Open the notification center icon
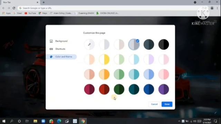Image resolution: width=221 pixels, height=124 pixels. [x=215, y=121]
